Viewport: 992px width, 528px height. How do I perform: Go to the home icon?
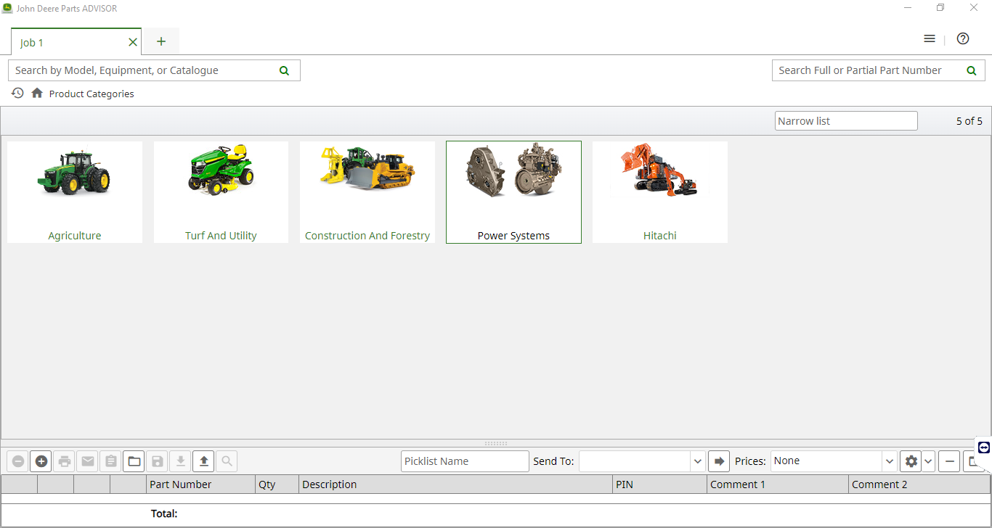[37, 94]
